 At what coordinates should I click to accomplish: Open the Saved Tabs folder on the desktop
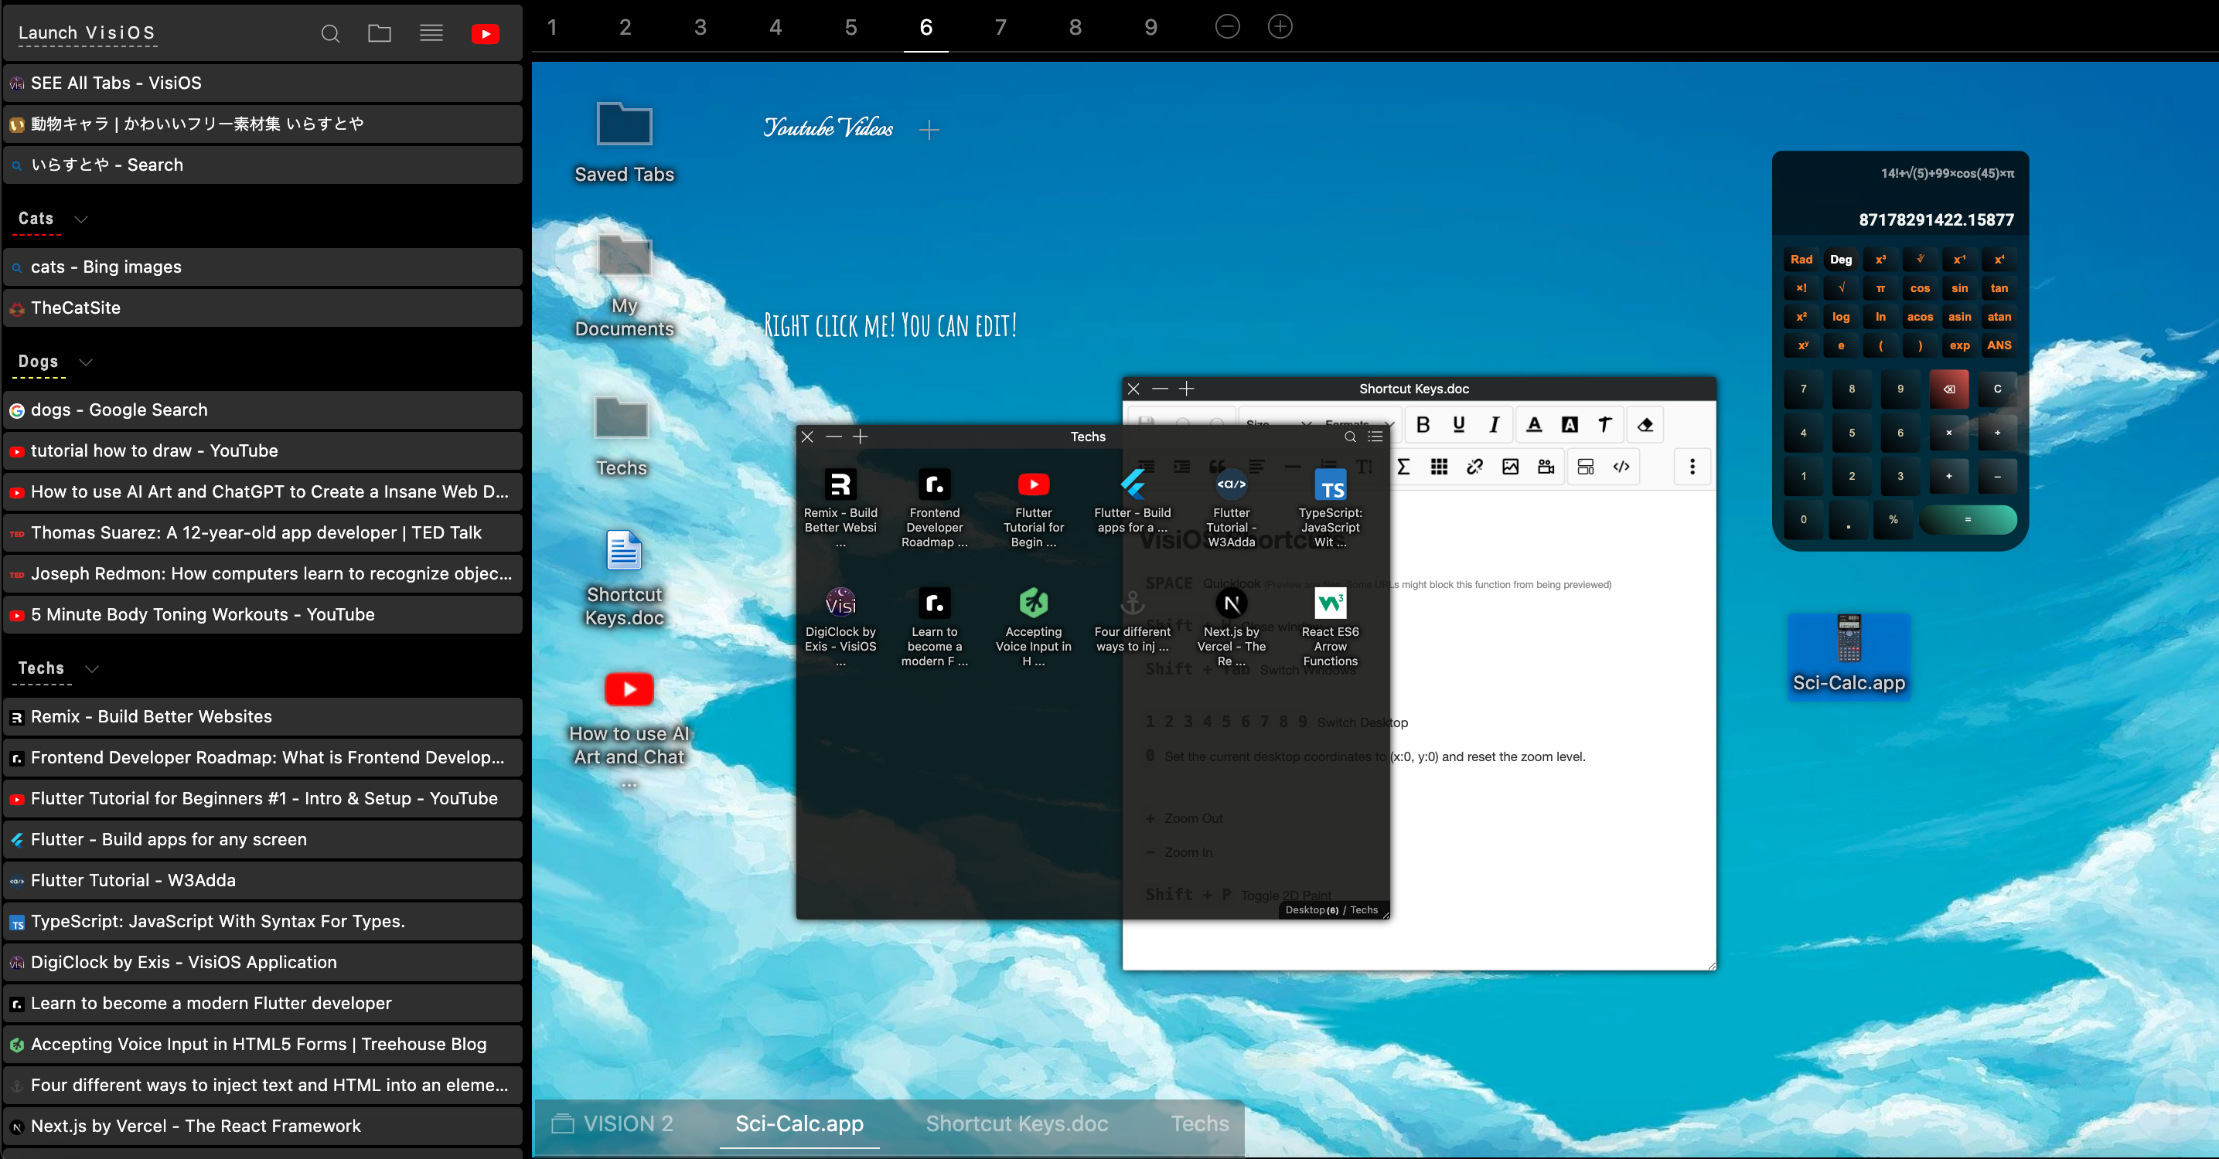(625, 143)
